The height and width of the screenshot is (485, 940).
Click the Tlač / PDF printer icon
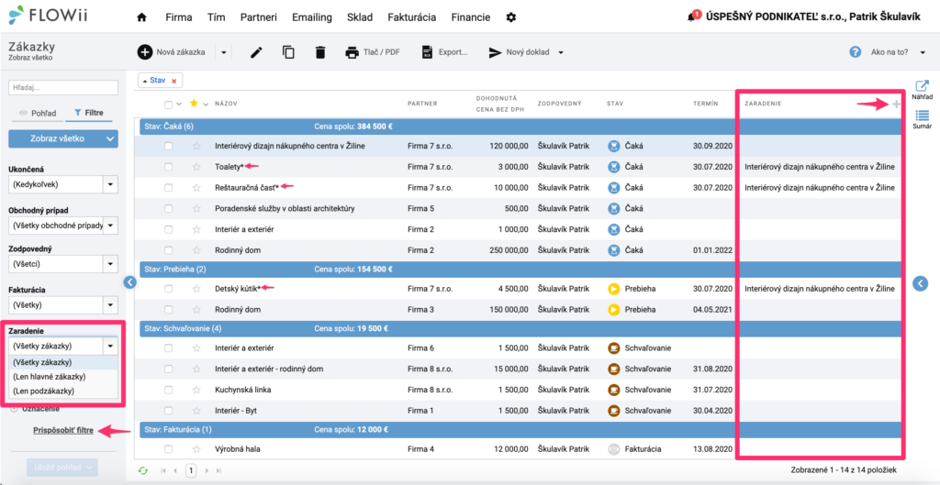point(352,52)
